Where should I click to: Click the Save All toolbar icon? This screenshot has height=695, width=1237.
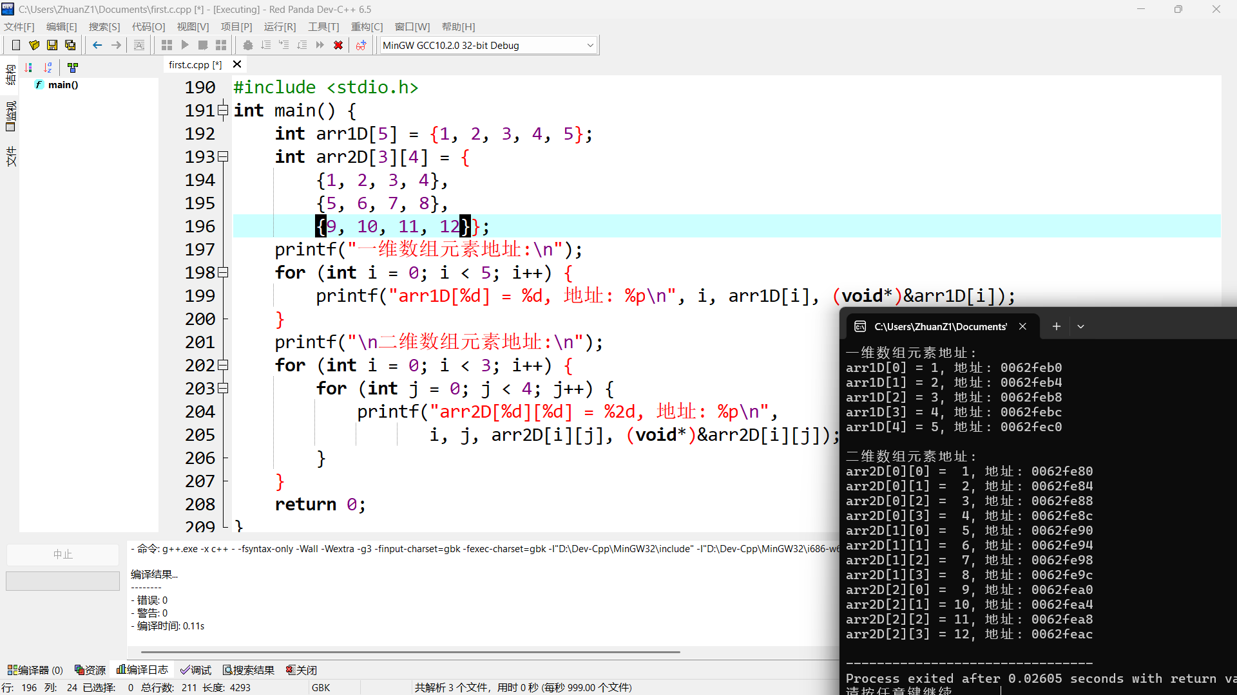click(x=70, y=45)
